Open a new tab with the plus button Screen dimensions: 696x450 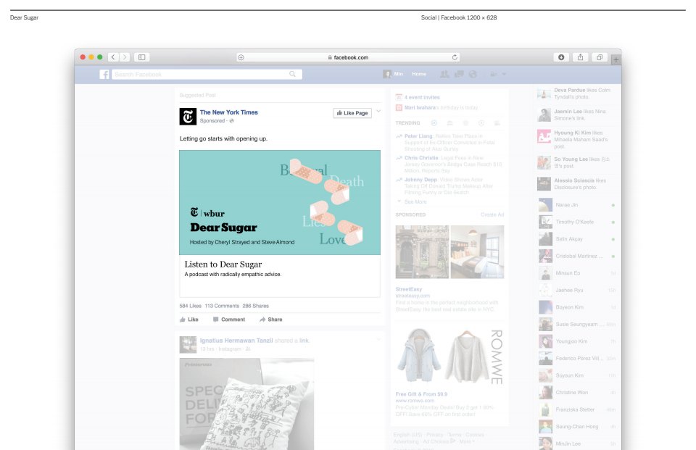pos(616,60)
